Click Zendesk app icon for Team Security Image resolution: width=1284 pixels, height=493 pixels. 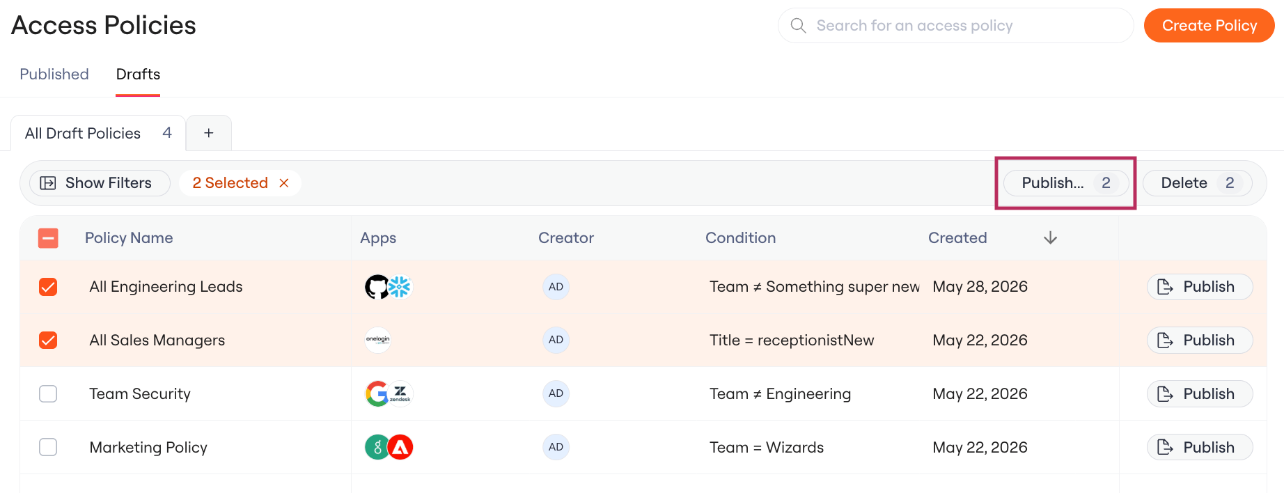400,393
